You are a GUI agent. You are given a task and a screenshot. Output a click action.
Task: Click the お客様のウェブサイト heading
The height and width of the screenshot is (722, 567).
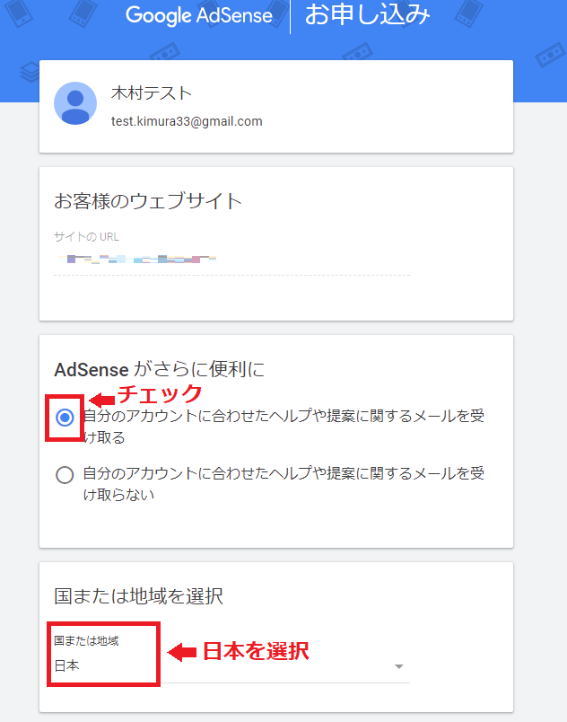point(148,201)
